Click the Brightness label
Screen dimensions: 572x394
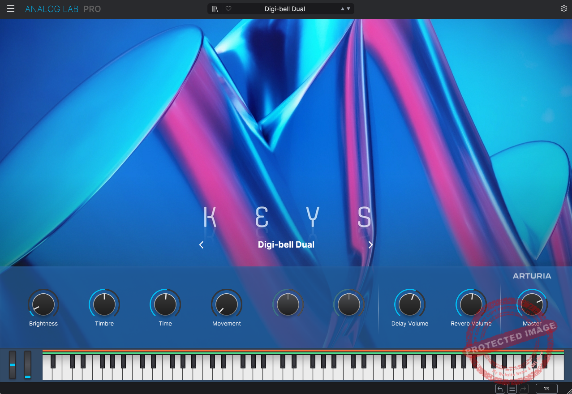click(43, 324)
